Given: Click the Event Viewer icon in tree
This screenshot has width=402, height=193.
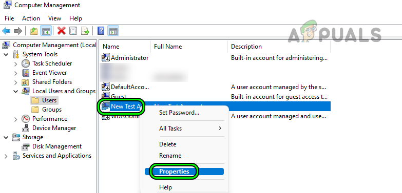Looking at the screenshot, I should (x=25, y=73).
